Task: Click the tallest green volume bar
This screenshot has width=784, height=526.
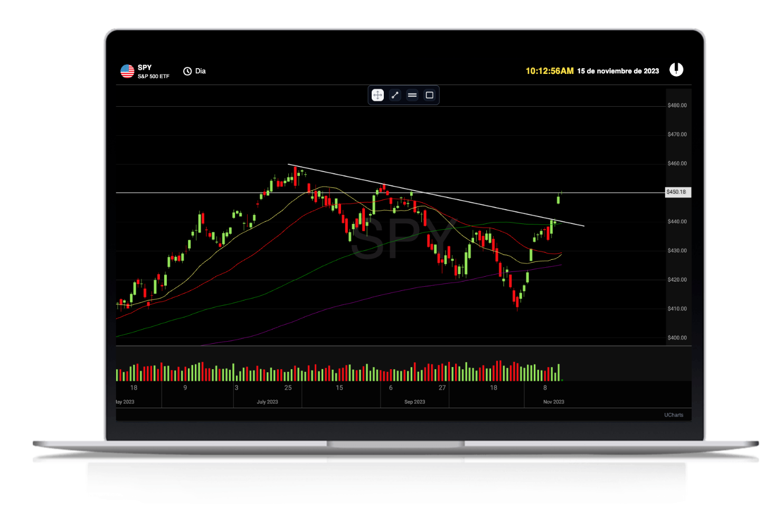Action: coord(466,371)
